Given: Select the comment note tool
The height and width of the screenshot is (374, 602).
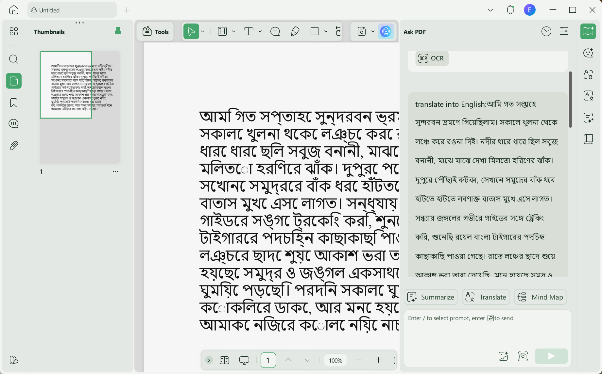Looking at the screenshot, I should pyautogui.click(x=275, y=32).
